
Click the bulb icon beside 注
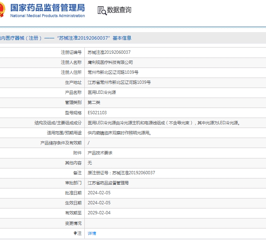coord(75,233)
